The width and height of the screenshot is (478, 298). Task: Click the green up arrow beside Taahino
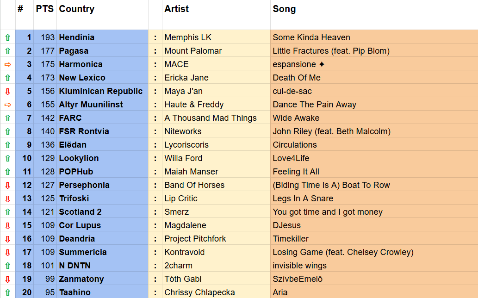point(7,292)
